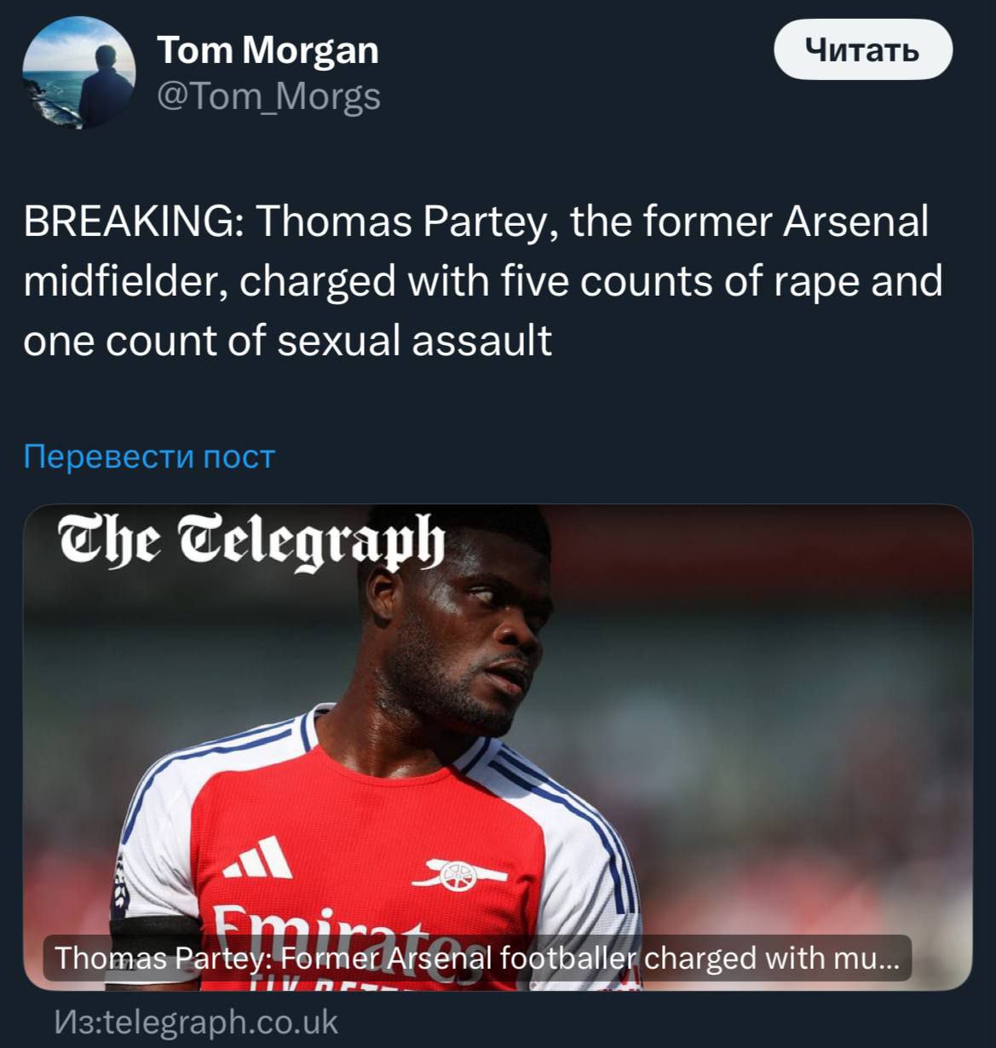
Task: Click Перевести пост to translate the tweet
Action: tap(149, 457)
